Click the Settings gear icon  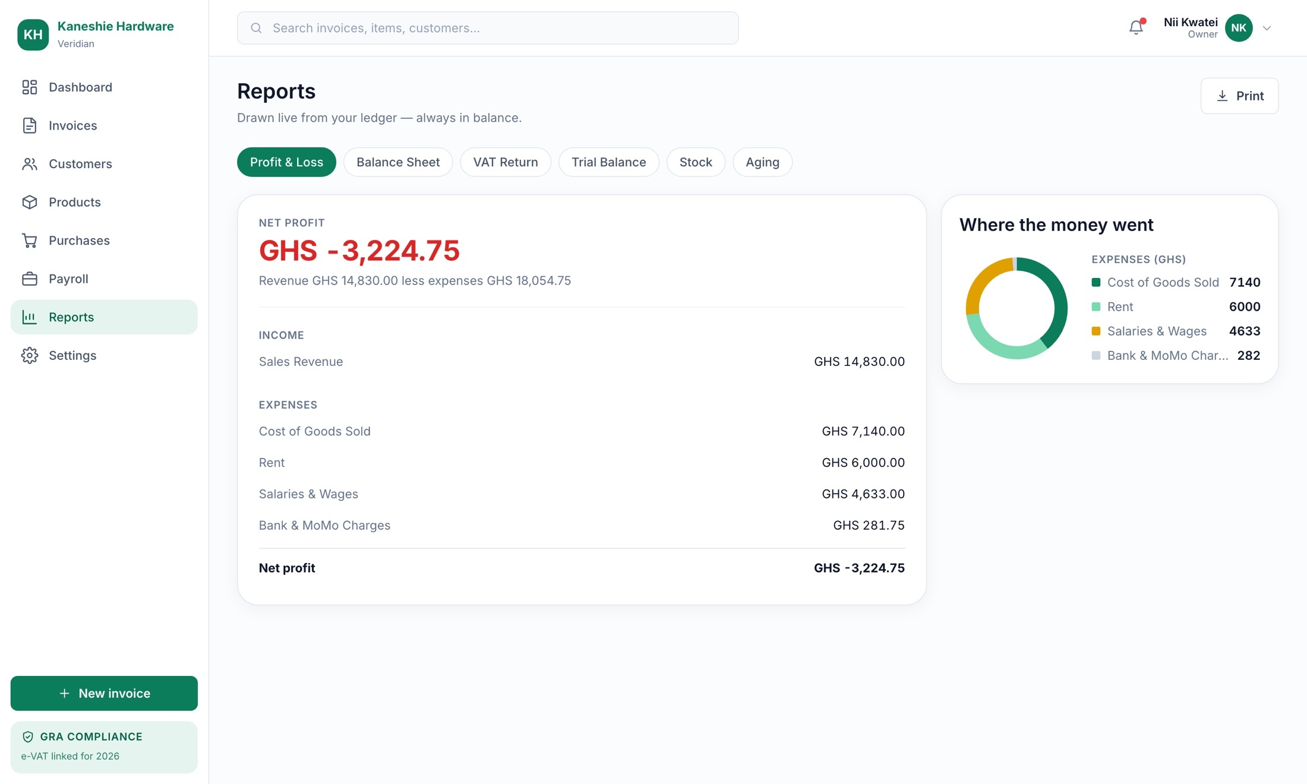click(x=29, y=355)
